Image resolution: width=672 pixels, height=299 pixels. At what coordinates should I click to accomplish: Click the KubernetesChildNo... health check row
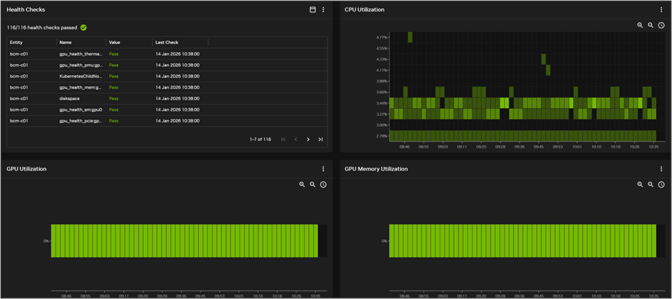(x=80, y=76)
